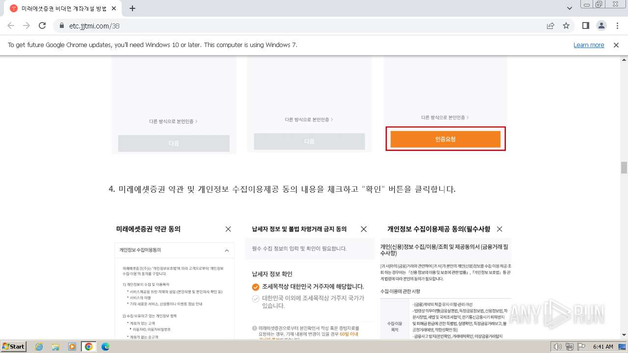
Task: Click the info icon beside 미래에셋증권으로부터 notice
Action: pos(255,328)
